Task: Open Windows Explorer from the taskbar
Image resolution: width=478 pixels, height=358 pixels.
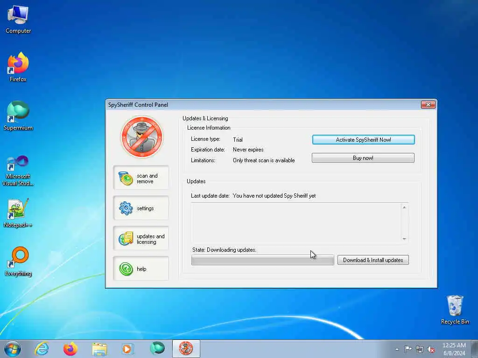Action: pyautogui.click(x=99, y=349)
